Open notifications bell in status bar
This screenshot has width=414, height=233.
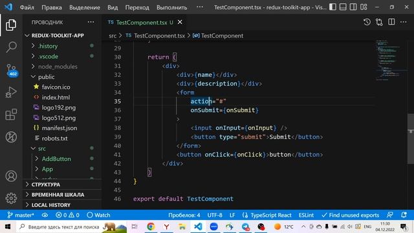(x=404, y=215)
